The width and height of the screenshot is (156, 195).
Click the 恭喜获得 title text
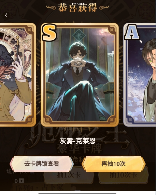pyautogui.click(x=78, y=7)
